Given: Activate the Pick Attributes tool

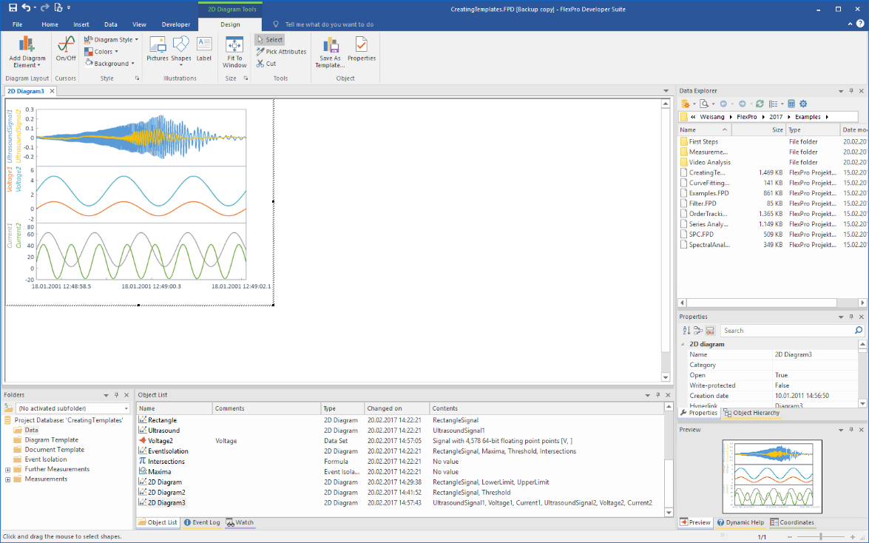Looking at the screenshot, I should click(281, 52).
